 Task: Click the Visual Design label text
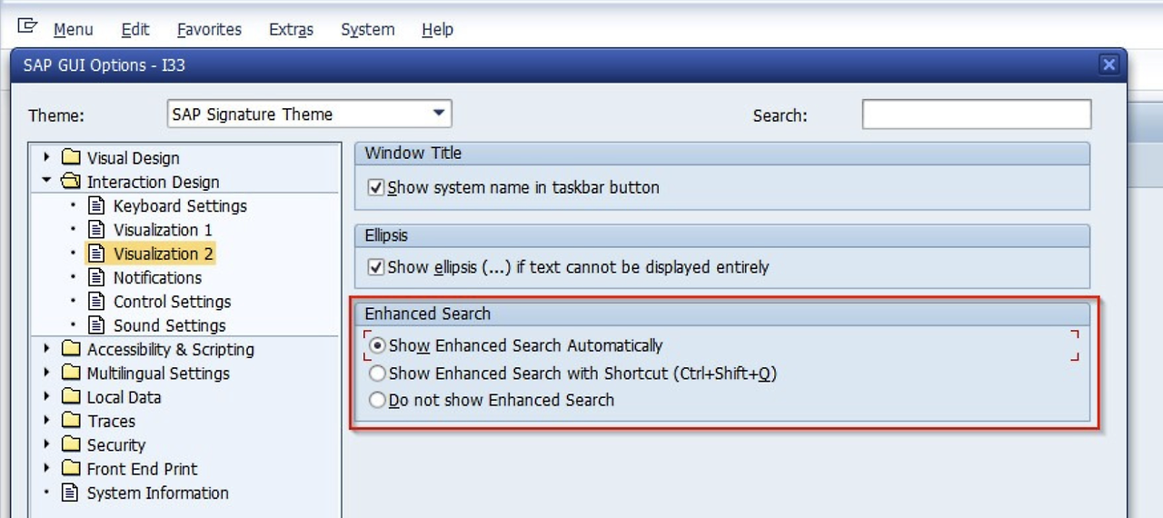pos(133,158)
